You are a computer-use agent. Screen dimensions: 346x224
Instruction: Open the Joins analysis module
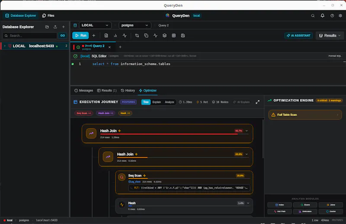pyautogui.click(x=331, y=205)
